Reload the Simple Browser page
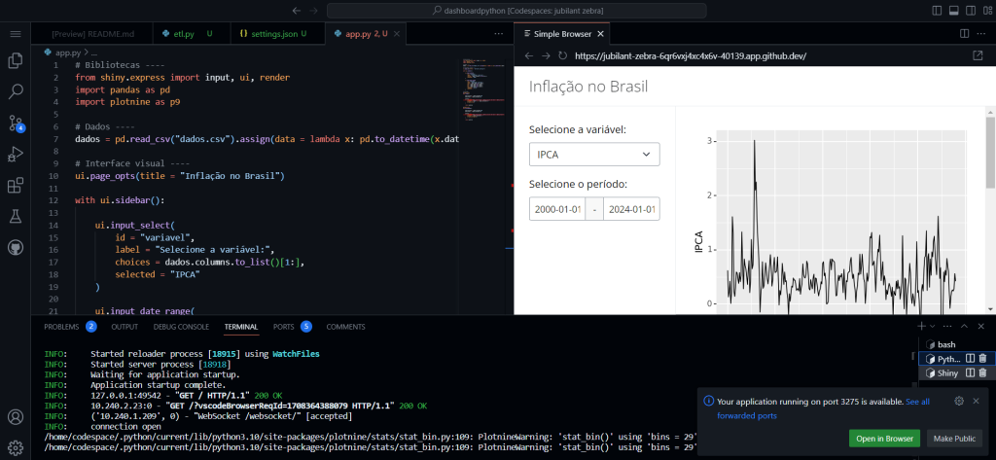This screenshot has width=996, height=460. [562, 55]
